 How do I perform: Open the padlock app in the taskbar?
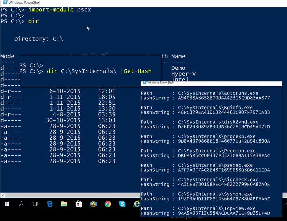pos(93,204)
